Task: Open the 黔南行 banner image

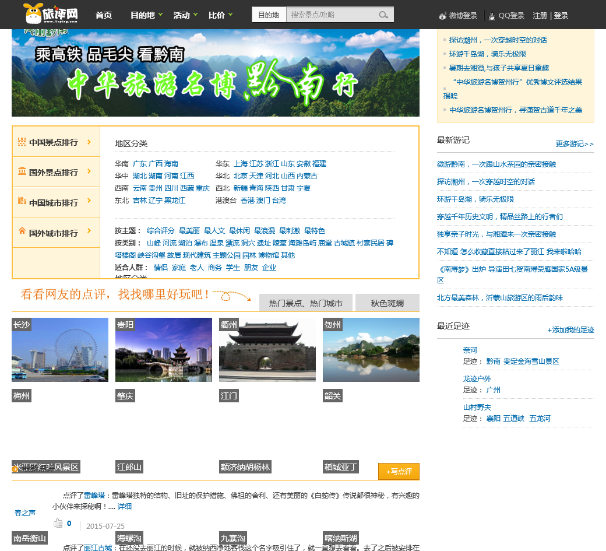Action: pos(215,73)
